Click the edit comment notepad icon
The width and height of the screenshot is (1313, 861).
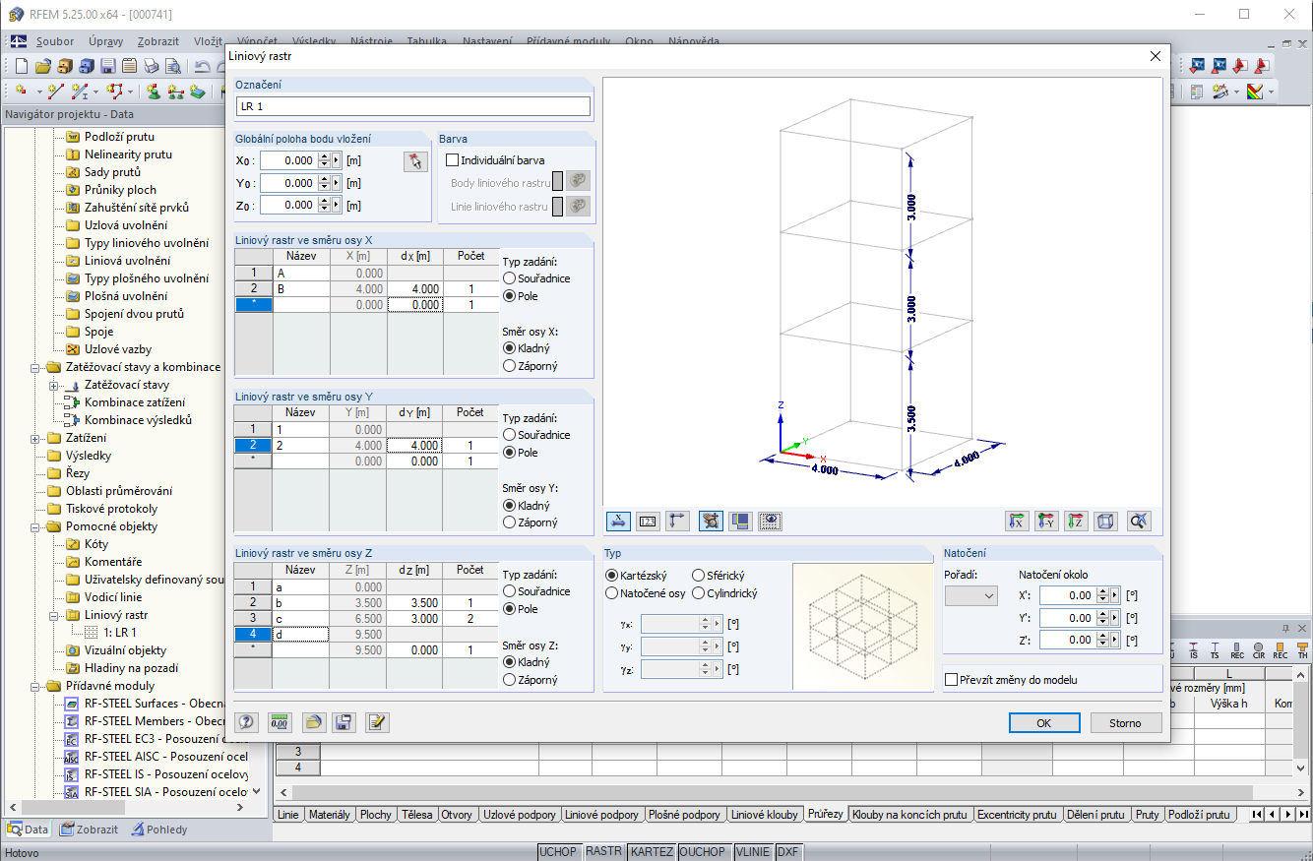click(377, 722)
